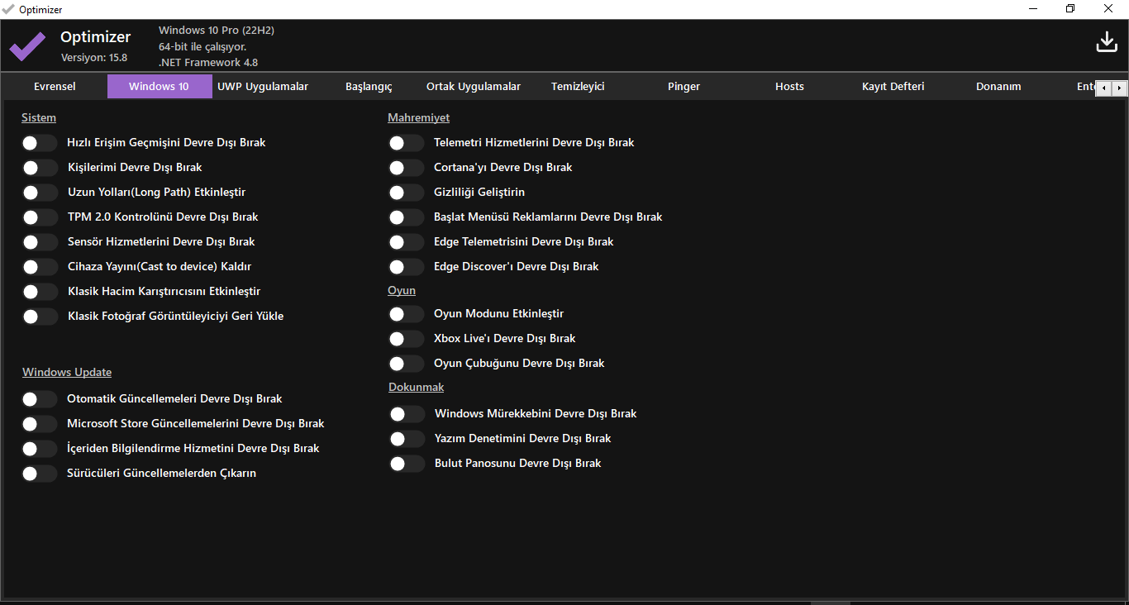Click the 64-bit ile çalışıyor text
Screen dimensions: 1129x605
[202, 47]
